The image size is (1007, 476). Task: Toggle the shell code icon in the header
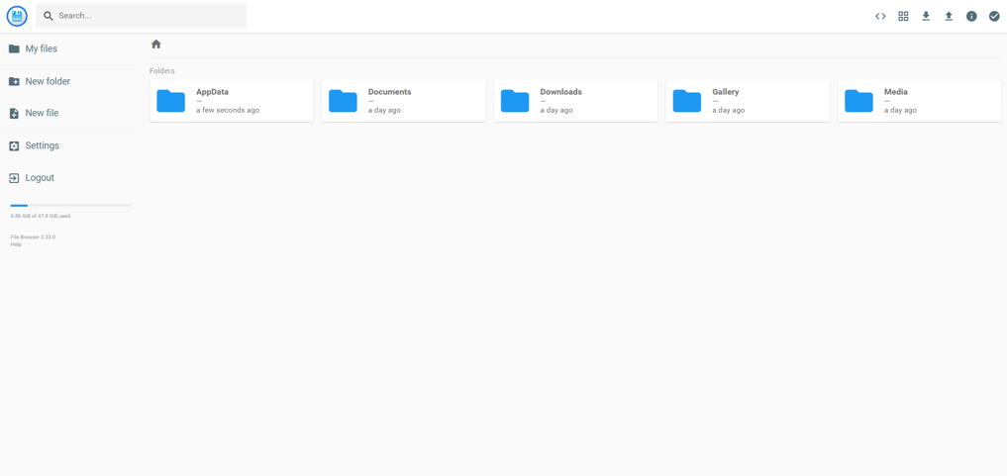point(880,16)
